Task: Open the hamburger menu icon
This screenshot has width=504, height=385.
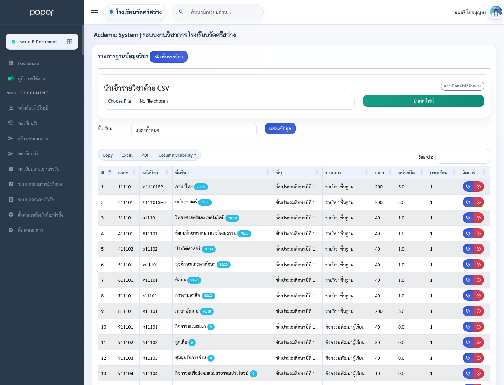Action: tap(94, 12)
